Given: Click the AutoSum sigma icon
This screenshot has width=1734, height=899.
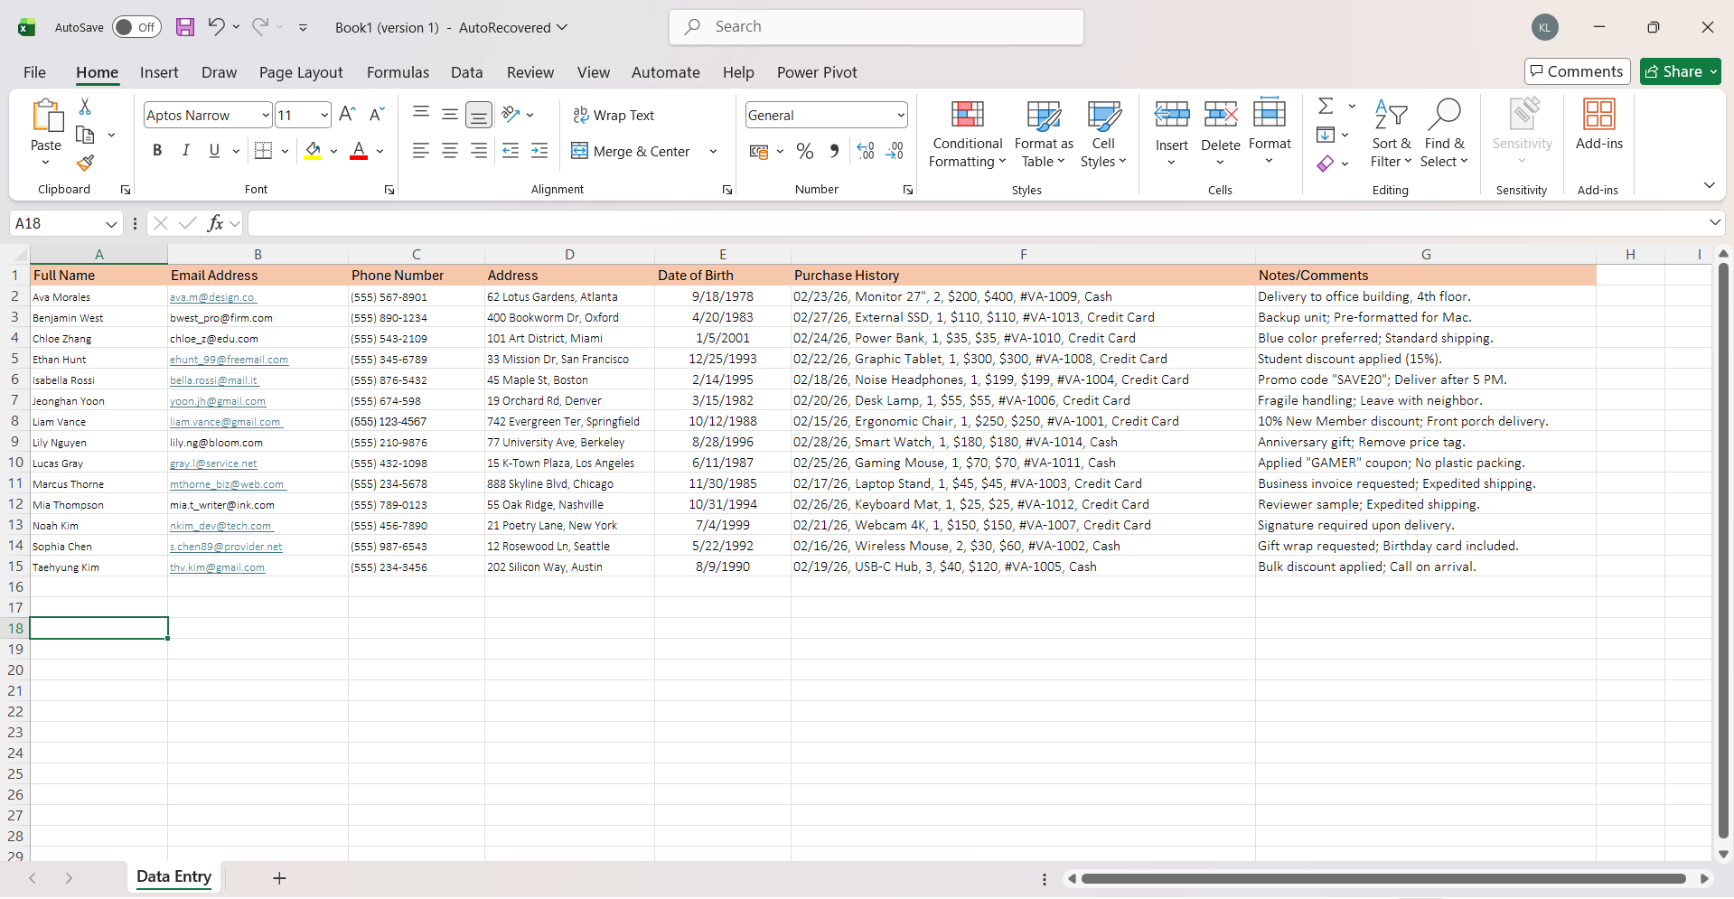Looking at the screenshot, I should 1326,107.
